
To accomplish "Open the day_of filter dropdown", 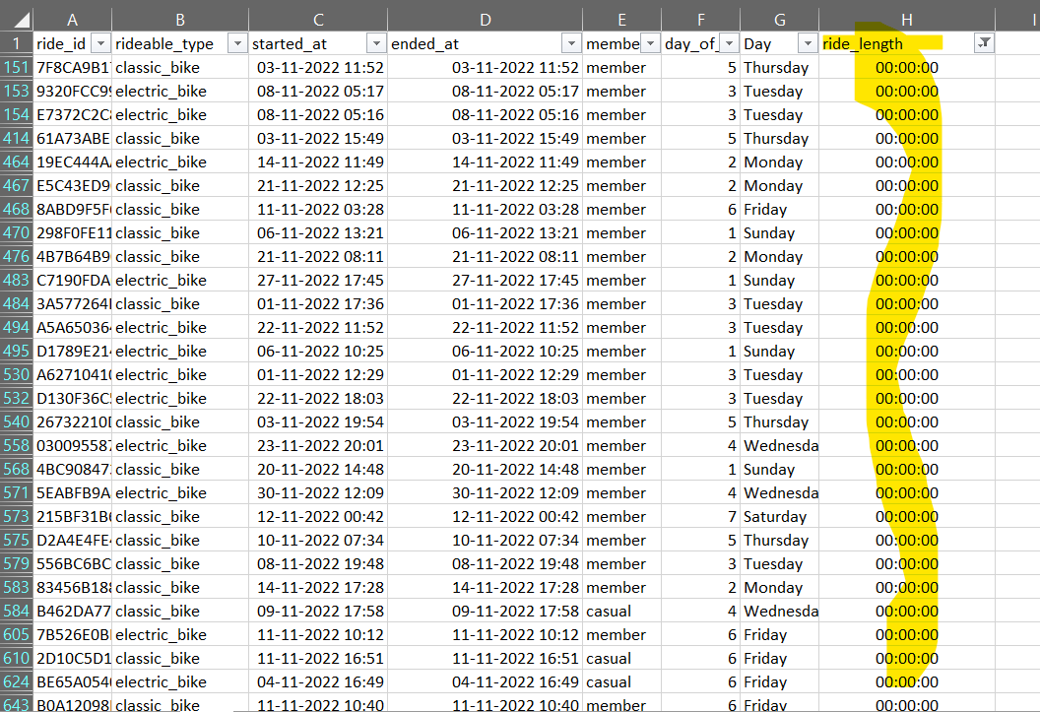I will click(x=727, y=43).
